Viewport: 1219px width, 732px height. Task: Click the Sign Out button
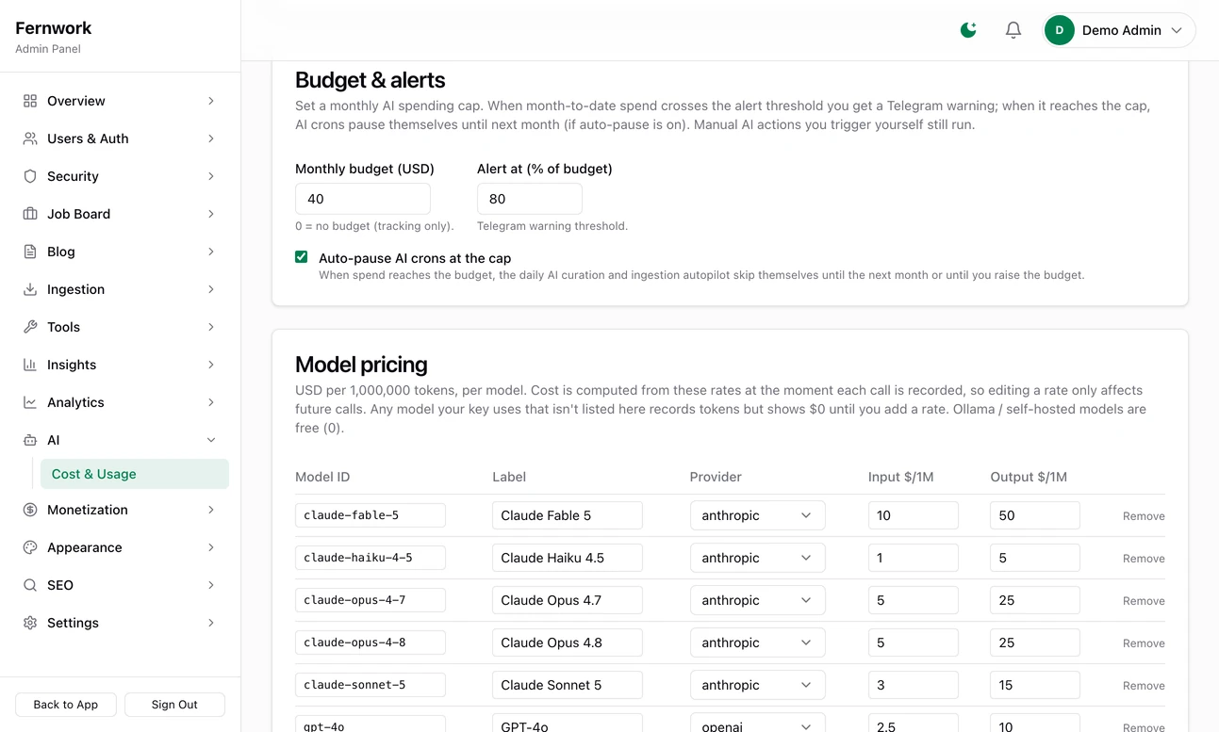(x=174, y=705)
